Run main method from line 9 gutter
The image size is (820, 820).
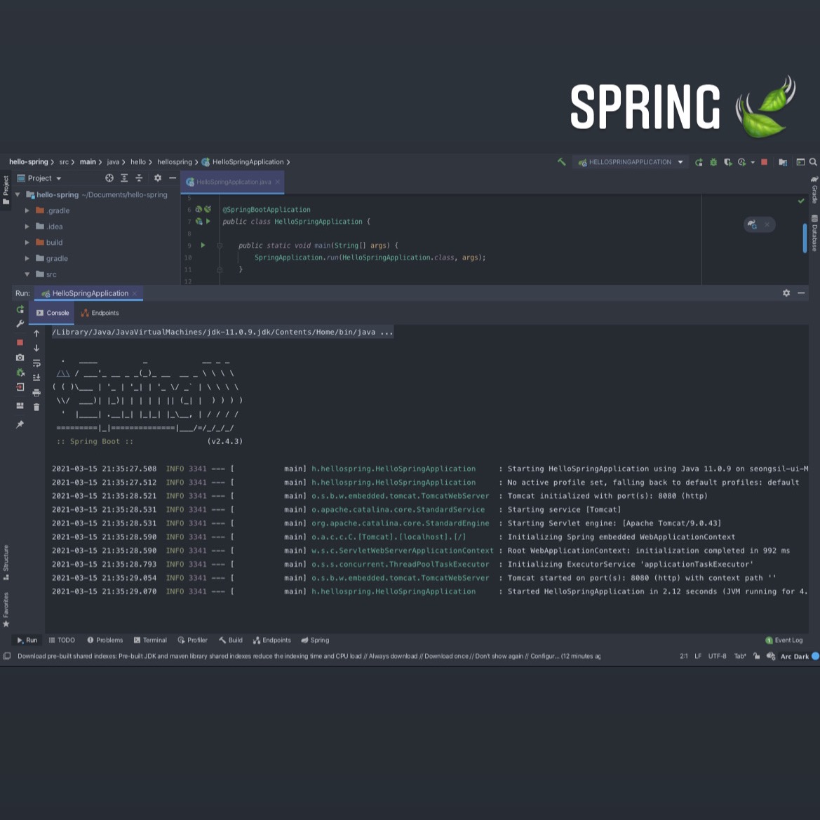click(x=203, y=246)
